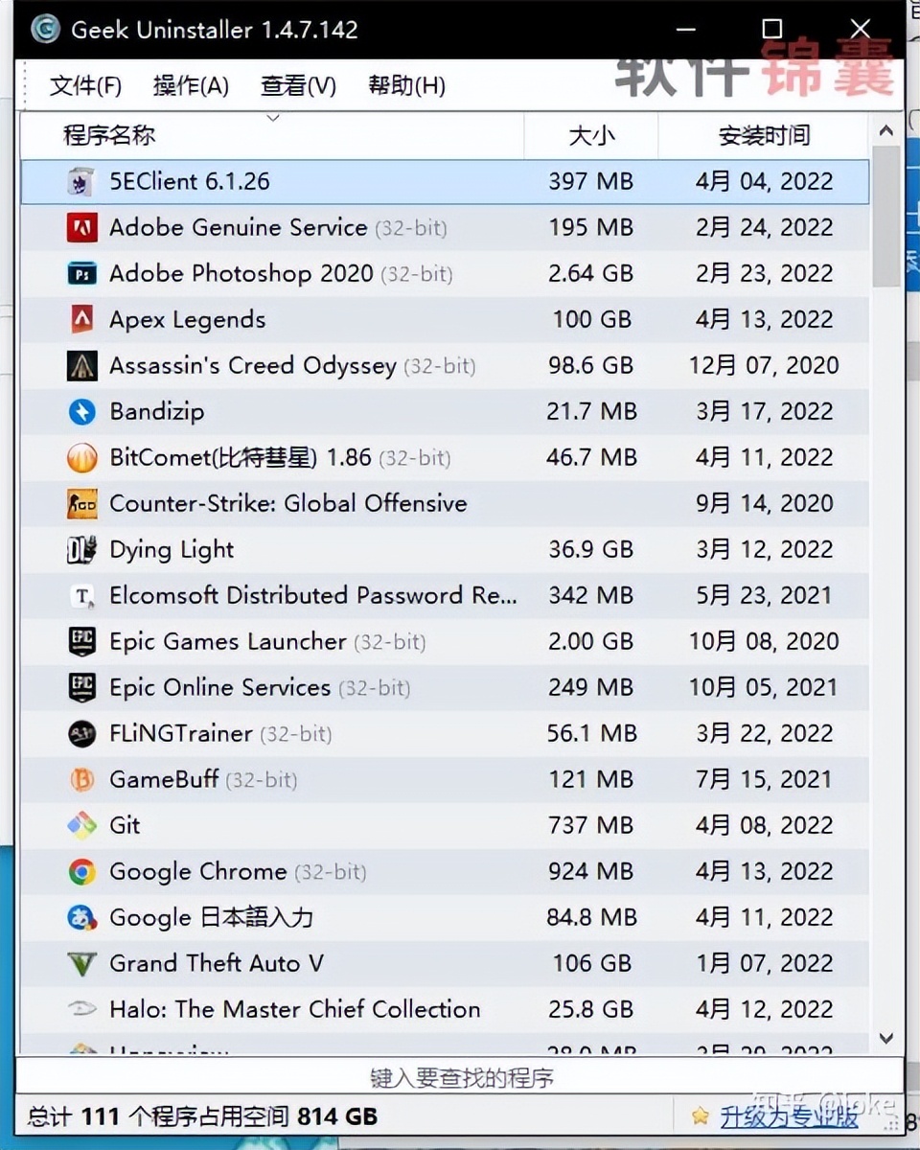The image size is (920, 1150).
Task: Click the BitComet orange icon
Action: [x=81, y=458]
